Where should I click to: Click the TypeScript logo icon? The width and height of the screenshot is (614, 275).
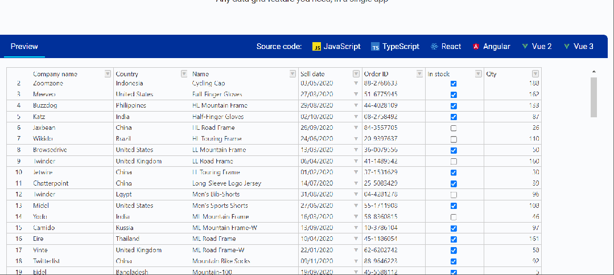375,47
